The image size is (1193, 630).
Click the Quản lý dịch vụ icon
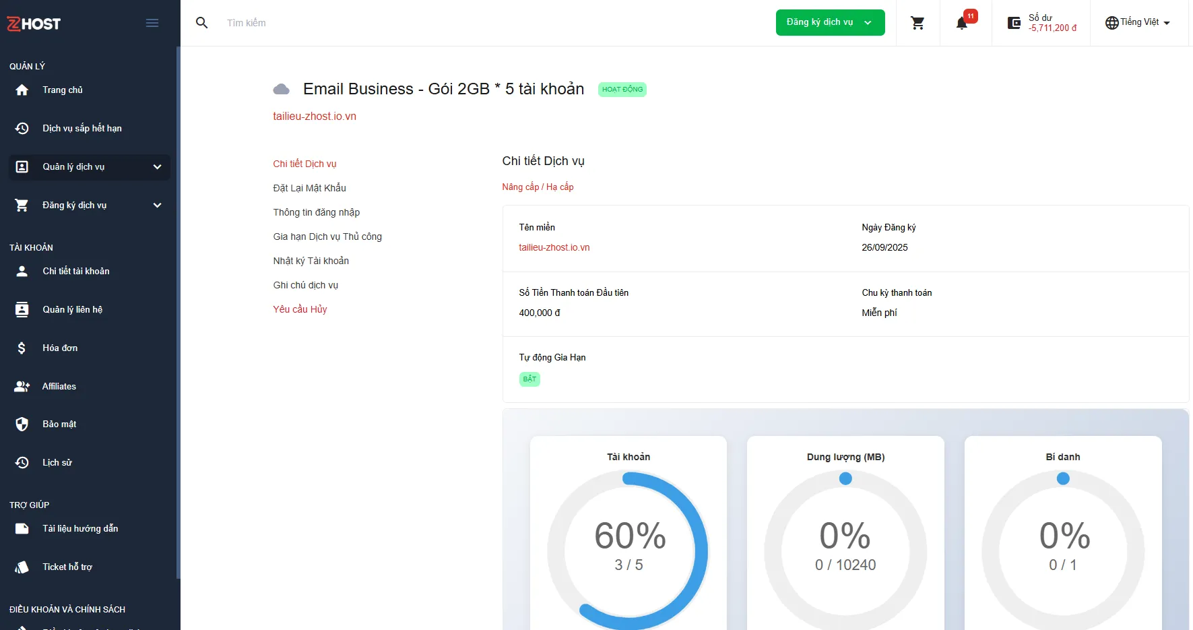[22, 167]
